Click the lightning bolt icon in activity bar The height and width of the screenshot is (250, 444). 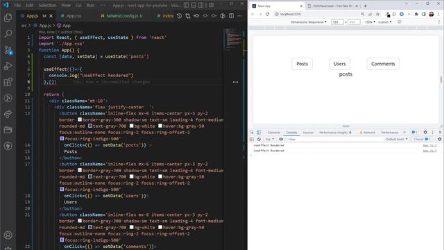click(8, 146)
